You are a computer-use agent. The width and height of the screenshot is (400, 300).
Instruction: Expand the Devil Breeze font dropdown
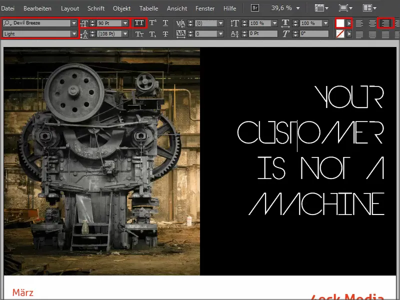coord(74,23)
